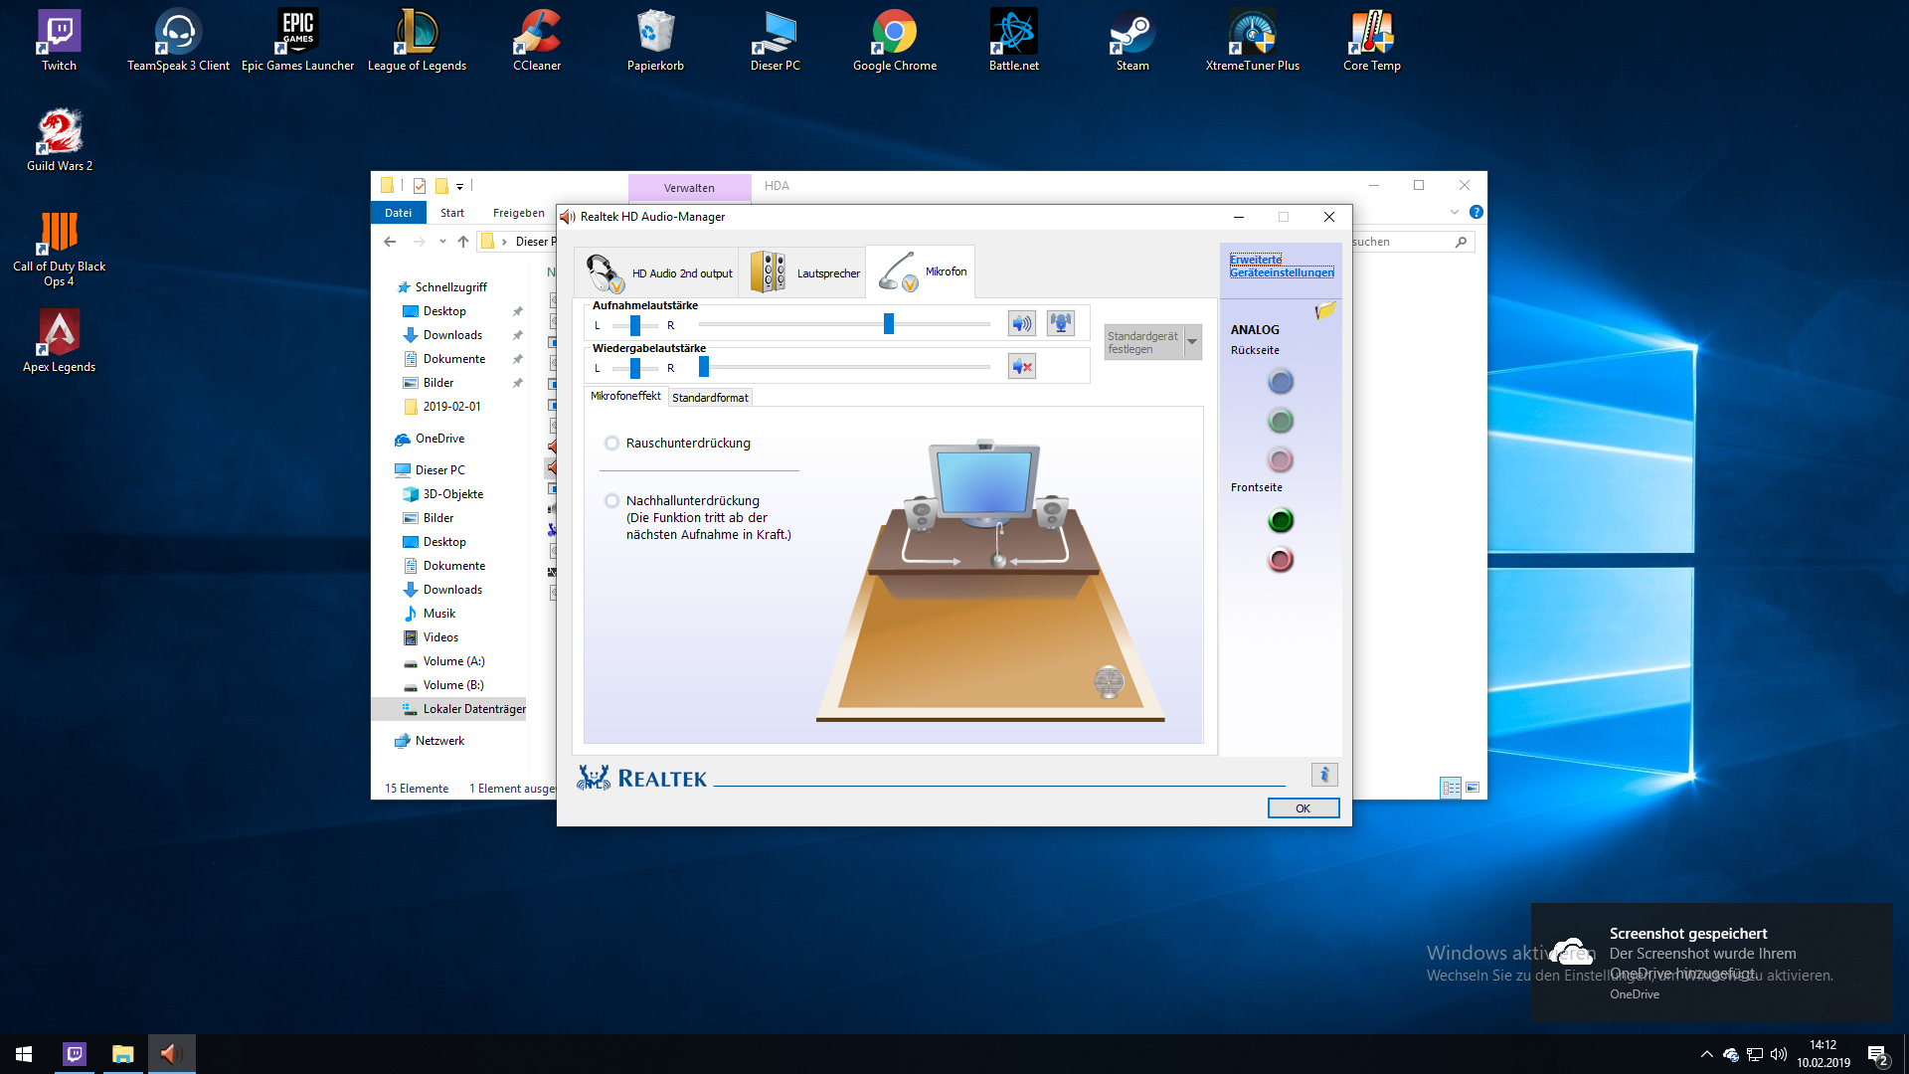The height and width of the screenshot is (1074, 1909).
Task: Select the pink front panel jack
Action: 1281,560
